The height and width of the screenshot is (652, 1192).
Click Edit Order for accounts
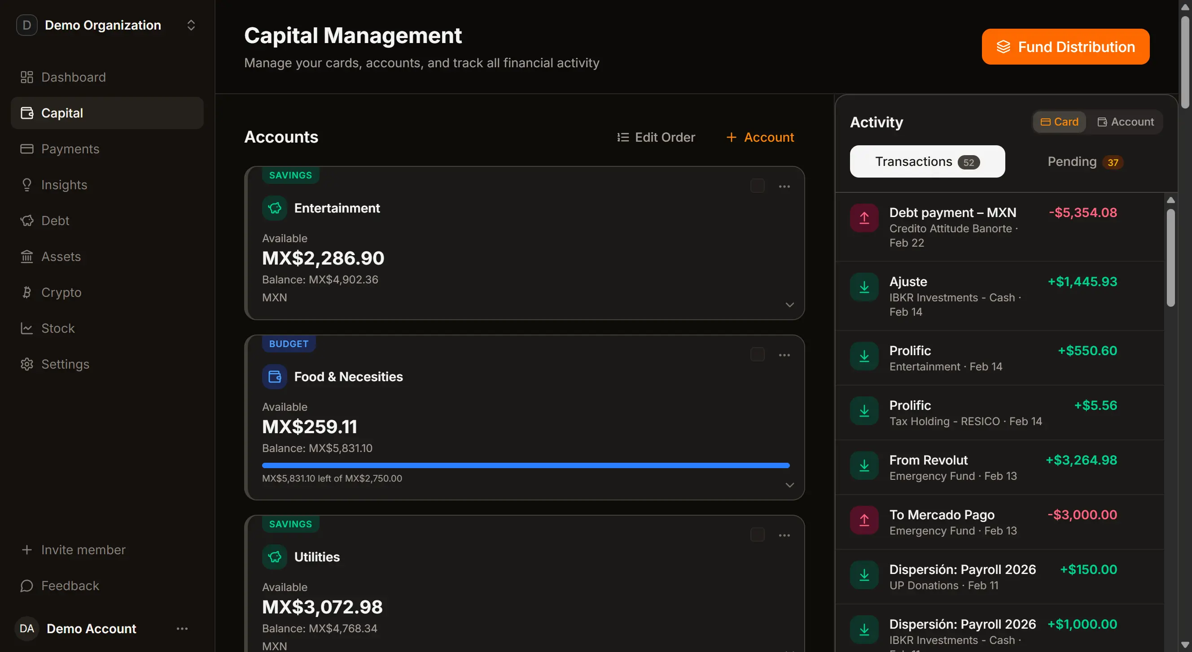[656, 137]
